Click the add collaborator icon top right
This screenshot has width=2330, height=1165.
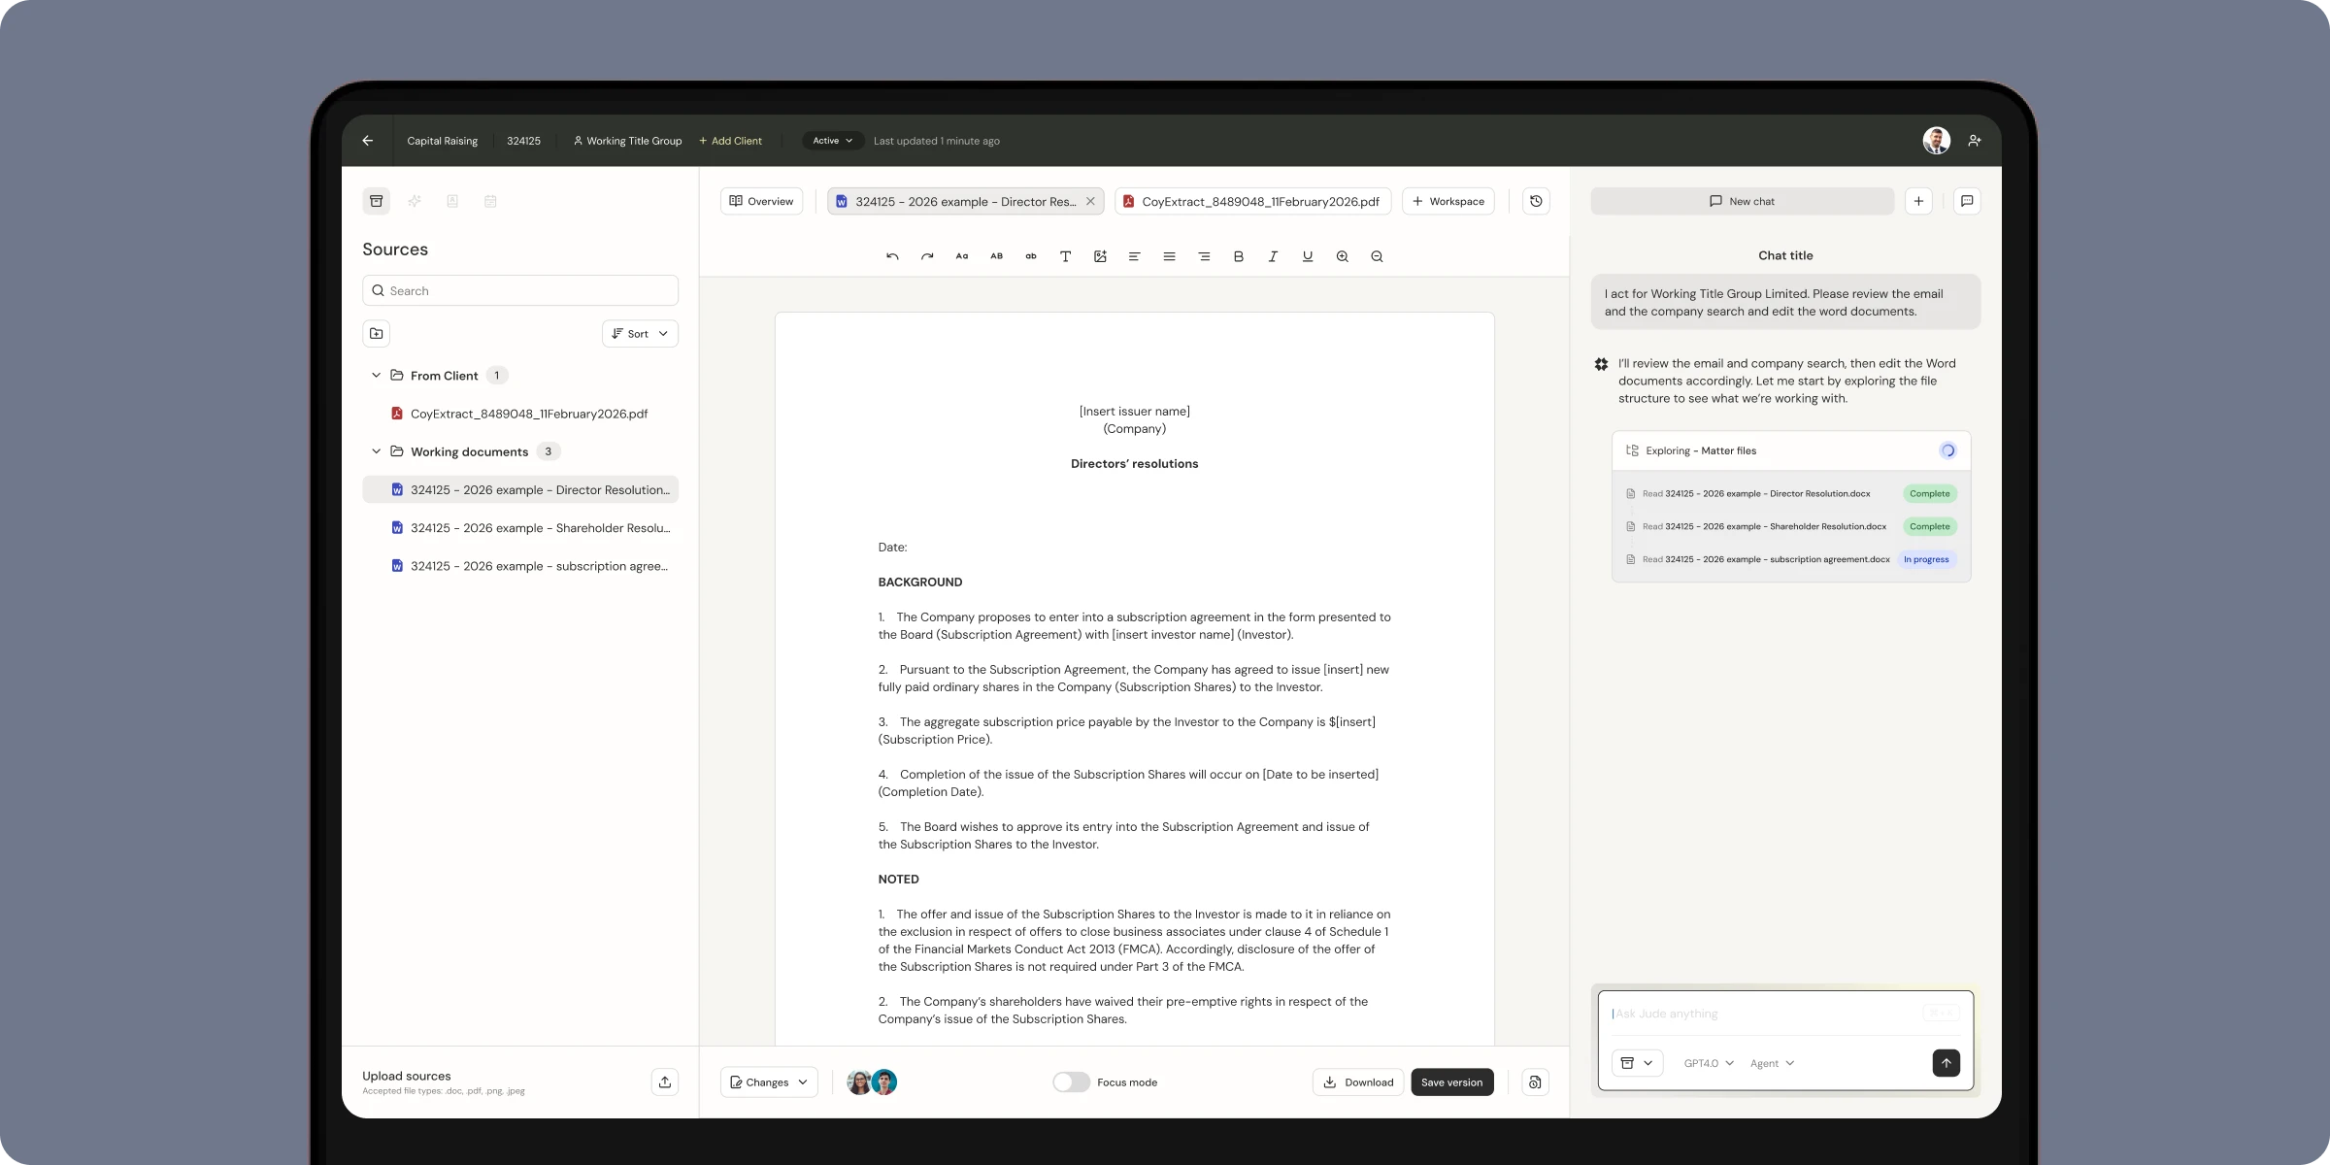[1974, 141]
